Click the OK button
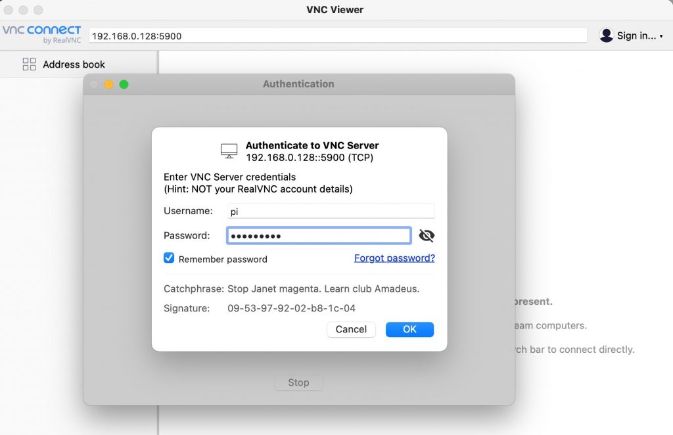This screenshot has width=673, height=435. [x=409, y=329]
